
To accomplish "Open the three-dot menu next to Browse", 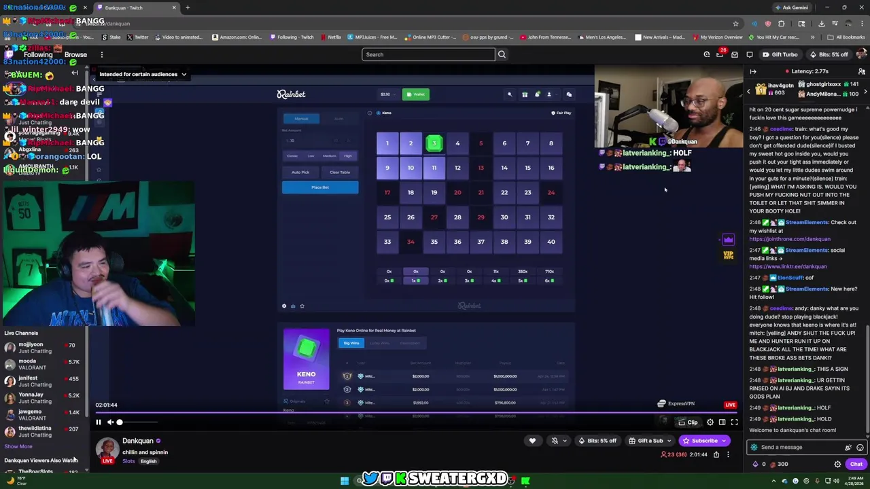I will coord(101,54).
